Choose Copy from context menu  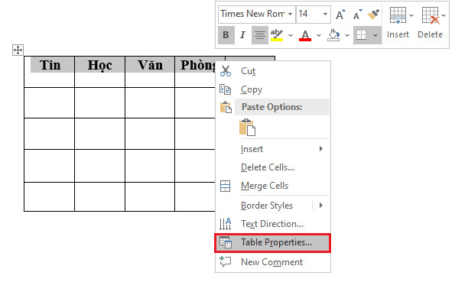tap(272, 89)
